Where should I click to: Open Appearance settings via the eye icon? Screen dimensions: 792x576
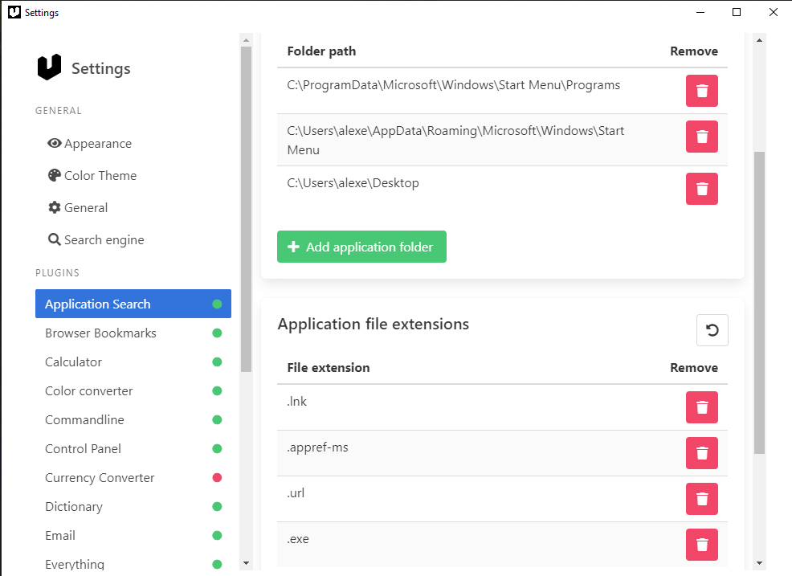point(55,143)
